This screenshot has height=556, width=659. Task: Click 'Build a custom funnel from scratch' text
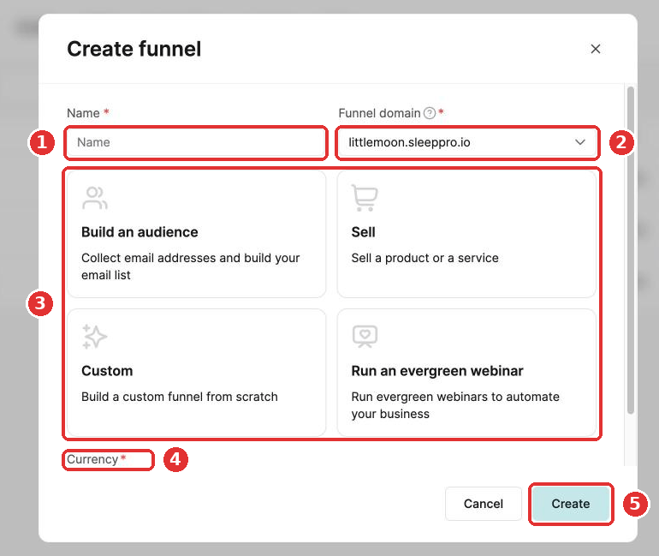point(180,397)
